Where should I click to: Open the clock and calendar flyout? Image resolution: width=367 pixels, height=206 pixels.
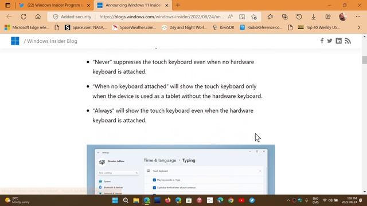click(x=349, y=200)
